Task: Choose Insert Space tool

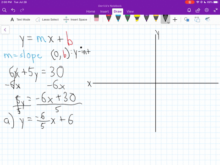Action: (75, 20)
